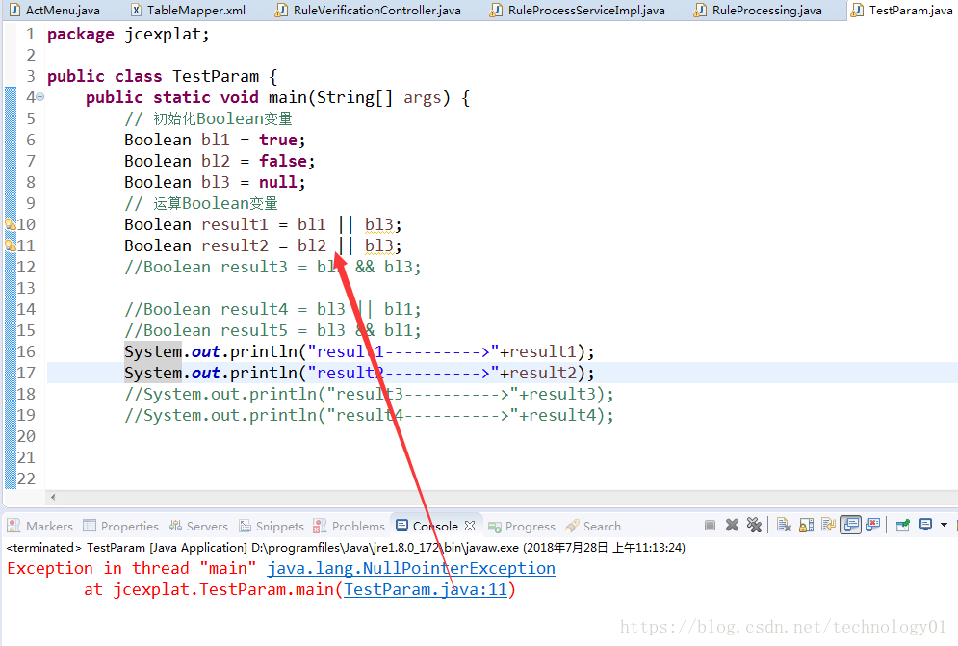The height and width of the screenshot is (646, 958).
Task: Click line number 20 in the gutter
Action: 26,436
